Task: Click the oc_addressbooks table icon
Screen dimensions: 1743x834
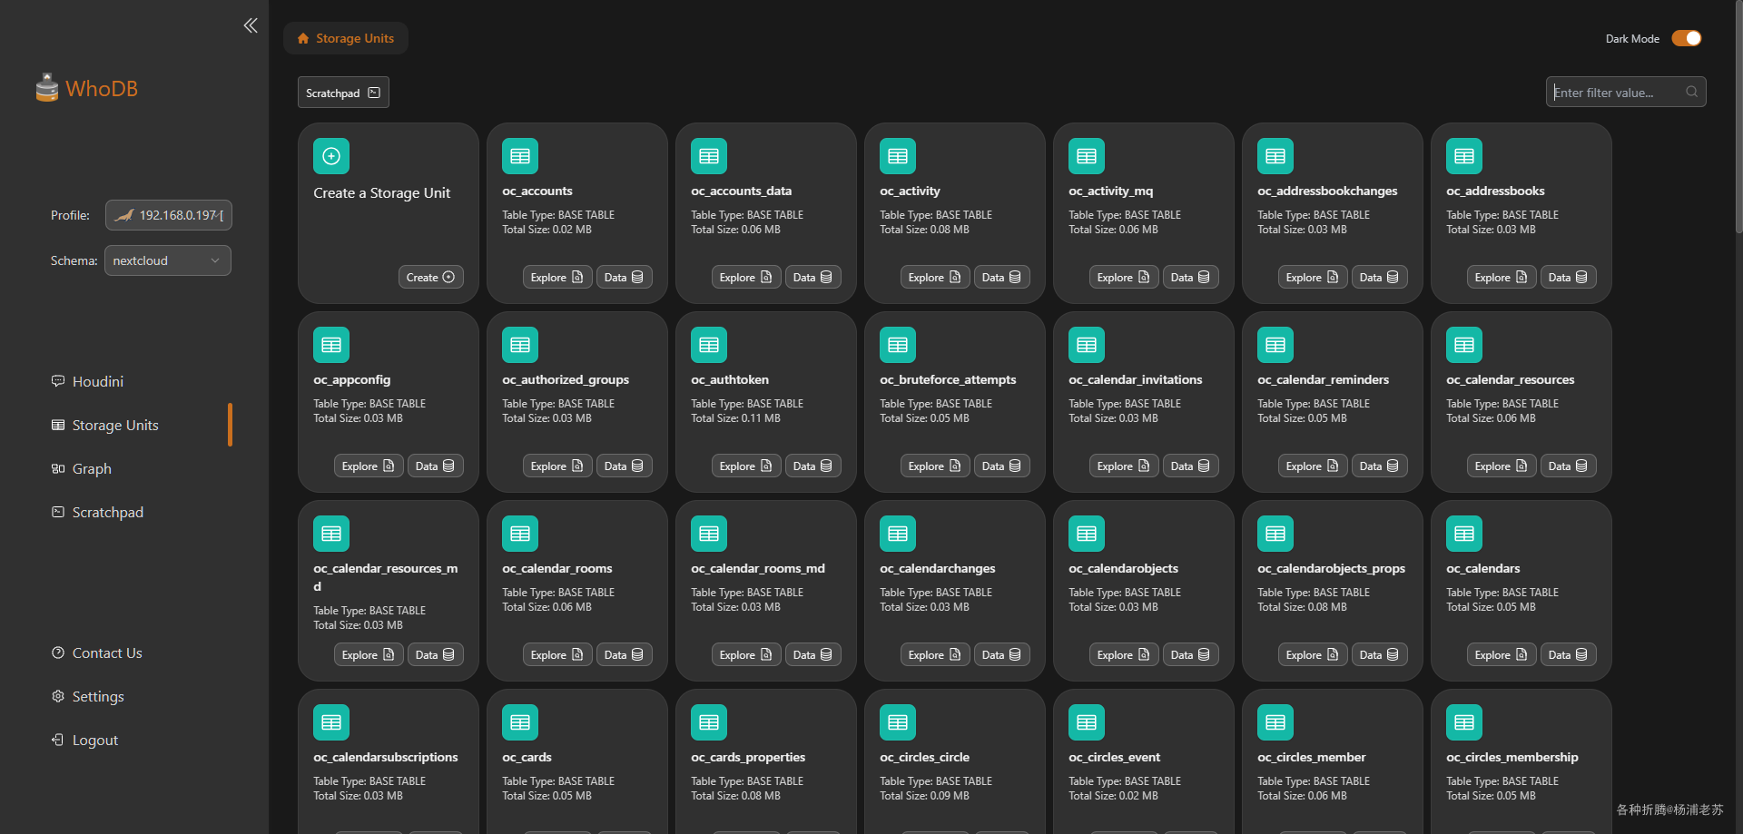Action: click(1464, 156)
